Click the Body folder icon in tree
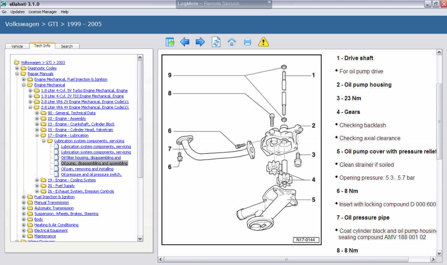The image size is (447, 265). point(30,219)
